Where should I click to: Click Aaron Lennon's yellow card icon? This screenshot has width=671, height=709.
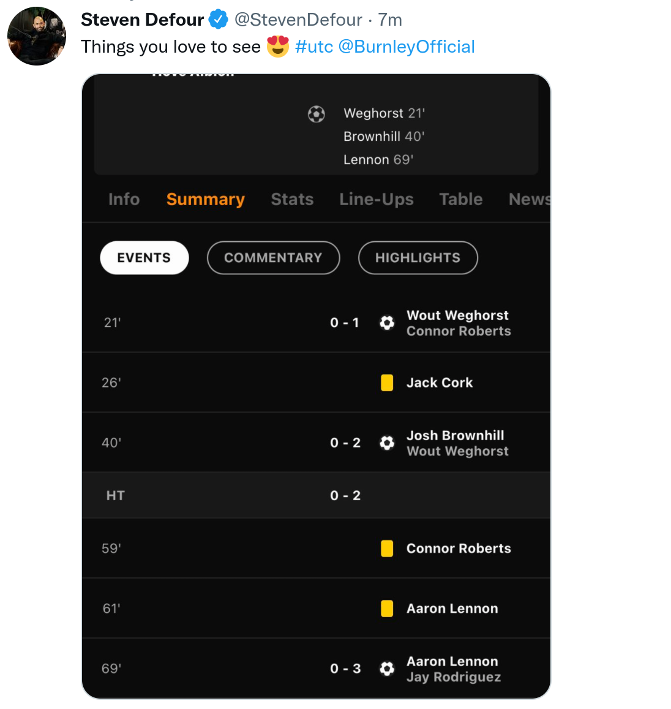pyautogui.click(x=387, y=609)
